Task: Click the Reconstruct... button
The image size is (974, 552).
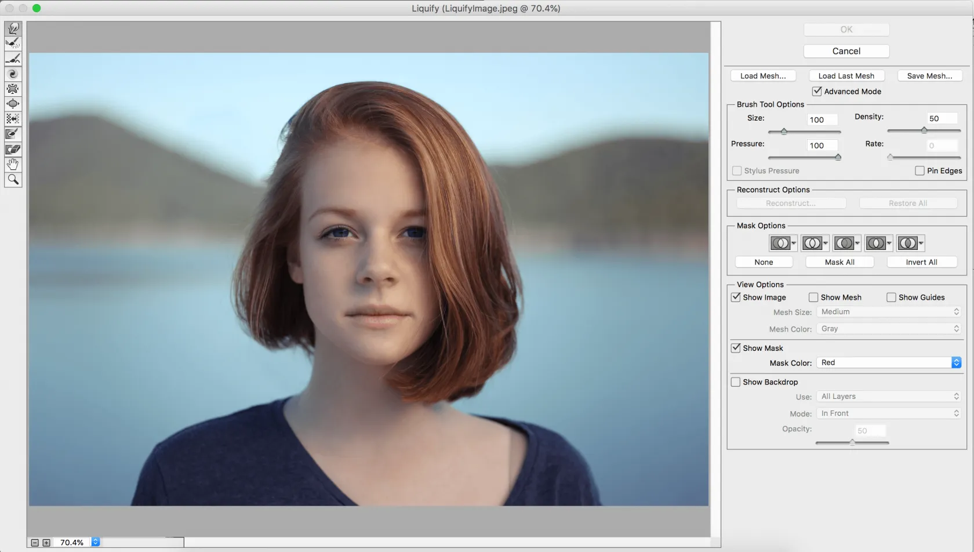Action: pyautogui.click(x=791, y=203)
